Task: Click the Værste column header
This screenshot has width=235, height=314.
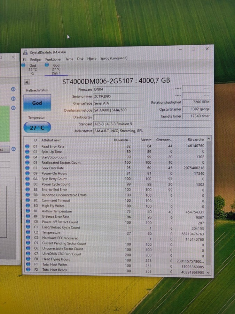Action: click(x=146, y=140)
